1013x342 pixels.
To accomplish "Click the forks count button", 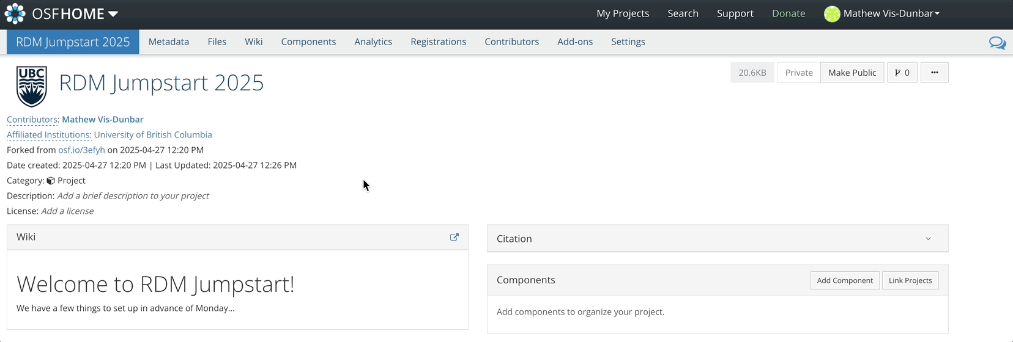I will click(x=902, y=73).
